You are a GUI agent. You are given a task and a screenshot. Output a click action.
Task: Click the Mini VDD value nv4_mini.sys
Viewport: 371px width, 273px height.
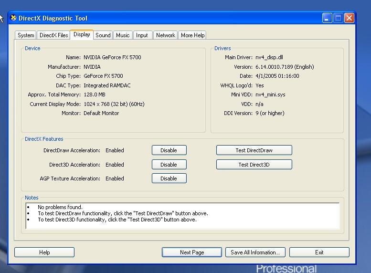pos(270,94)
